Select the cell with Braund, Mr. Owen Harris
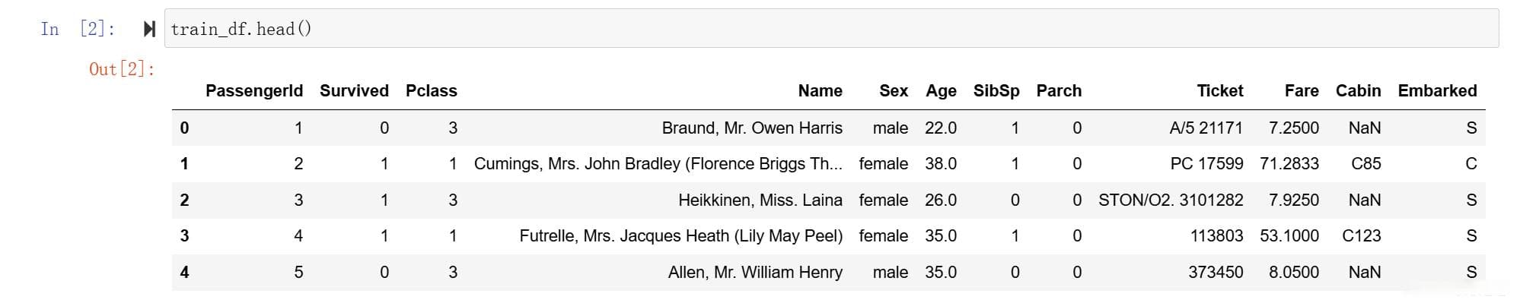Viewport: 1520px width, 303px height. coord(752,128)
